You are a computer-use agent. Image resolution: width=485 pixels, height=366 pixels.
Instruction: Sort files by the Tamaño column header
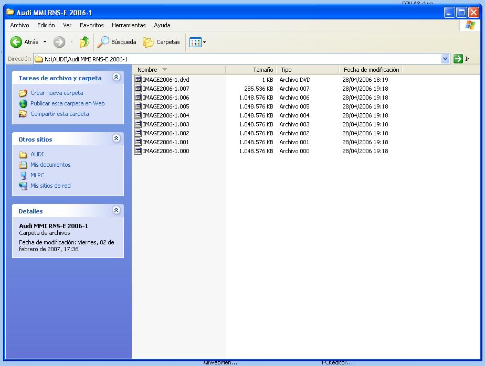coord(251,70)
